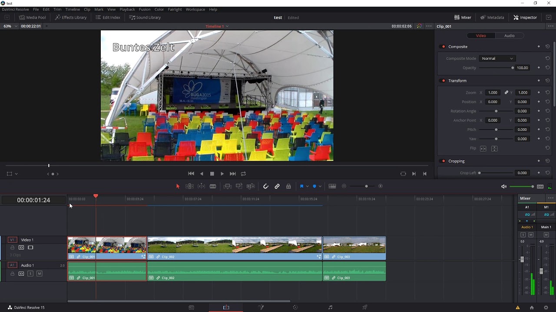Disable the Video 1 track
Viewport: 556px width, 312px height.
[30, 247]
